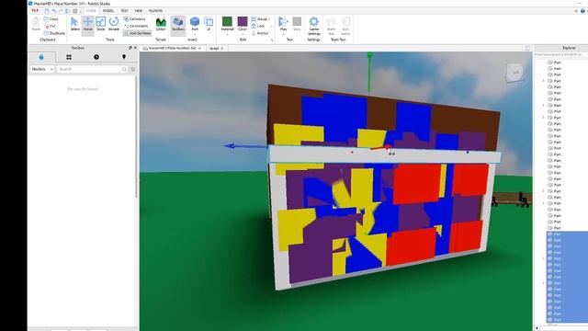Switch to the TEST ribbon tab
588x331 pixels.
(124, 11)
